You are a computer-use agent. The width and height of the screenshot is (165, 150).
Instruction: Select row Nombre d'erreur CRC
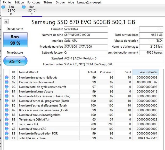point(81,129)
